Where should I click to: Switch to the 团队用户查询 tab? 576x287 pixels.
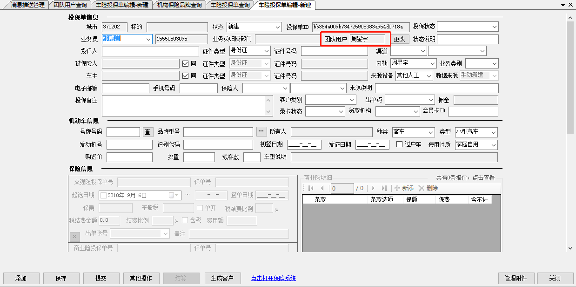pos(70,5)
